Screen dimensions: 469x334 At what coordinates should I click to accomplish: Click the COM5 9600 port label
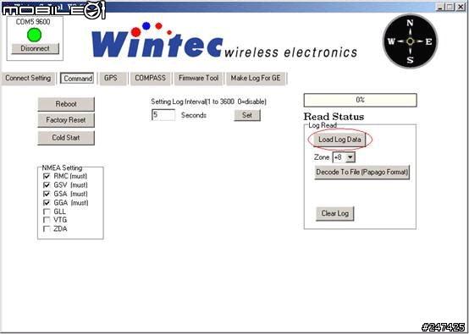(x=33, y=22)
